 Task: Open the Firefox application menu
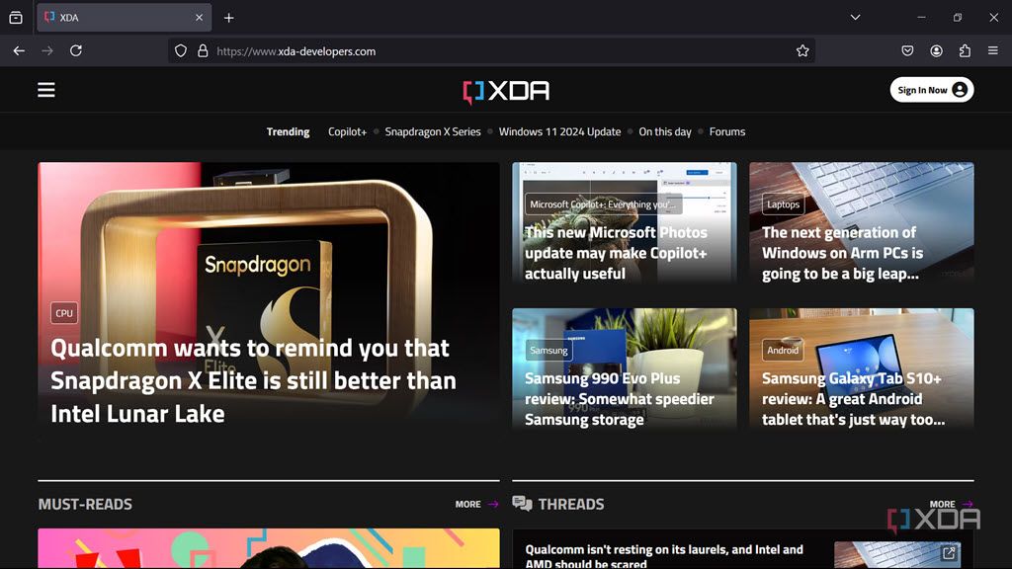pos(993,51)
